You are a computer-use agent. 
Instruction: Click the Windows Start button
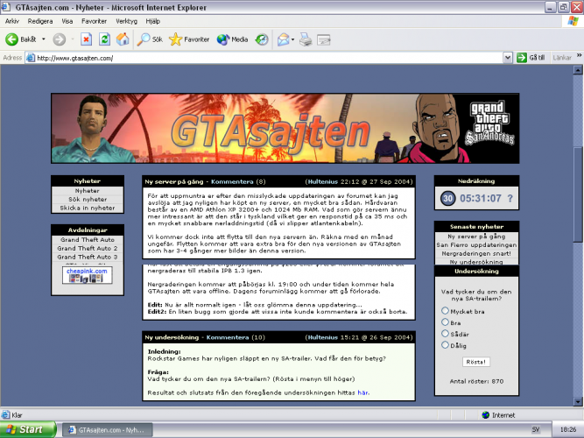pos(26,430)
